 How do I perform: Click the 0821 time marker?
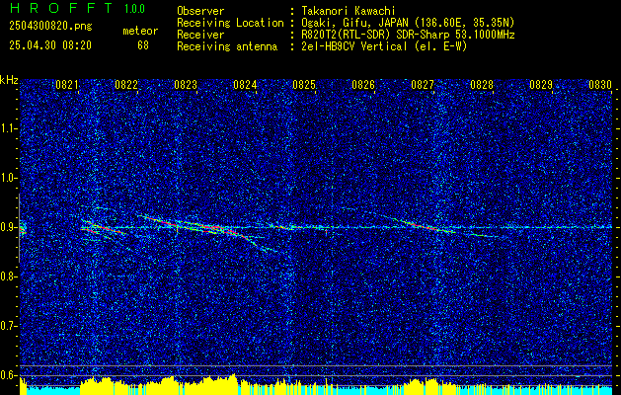66,85
